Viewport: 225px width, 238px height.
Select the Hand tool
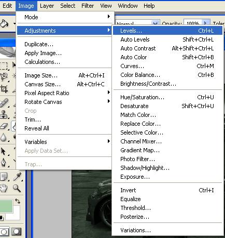[4, 188]
